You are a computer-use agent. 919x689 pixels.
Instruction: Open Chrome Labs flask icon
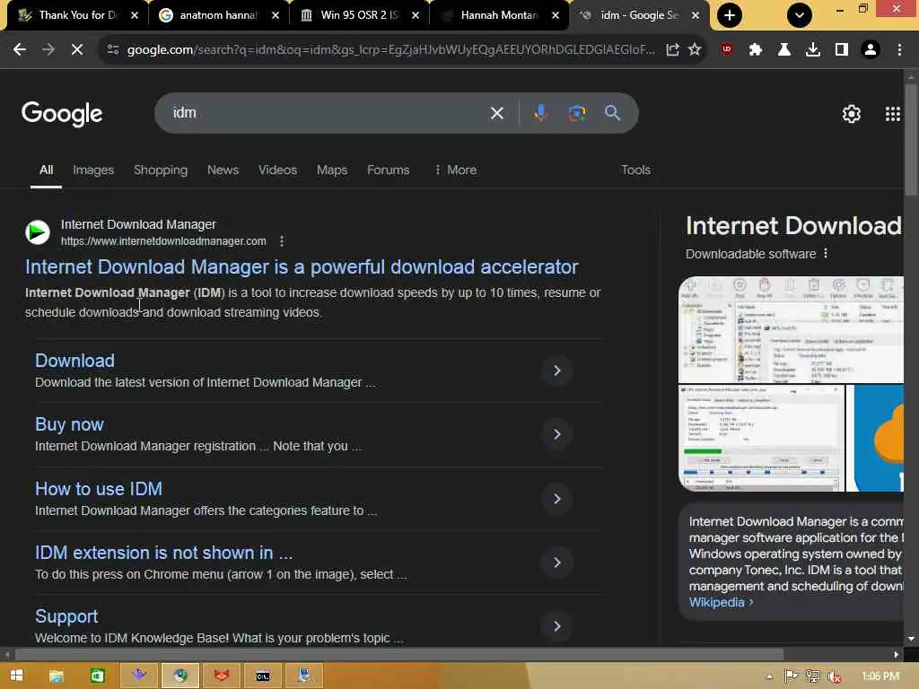784,50
